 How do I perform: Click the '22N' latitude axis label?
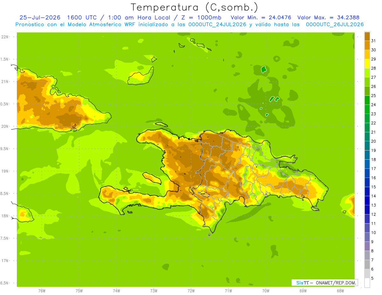(x=5, y=37)
